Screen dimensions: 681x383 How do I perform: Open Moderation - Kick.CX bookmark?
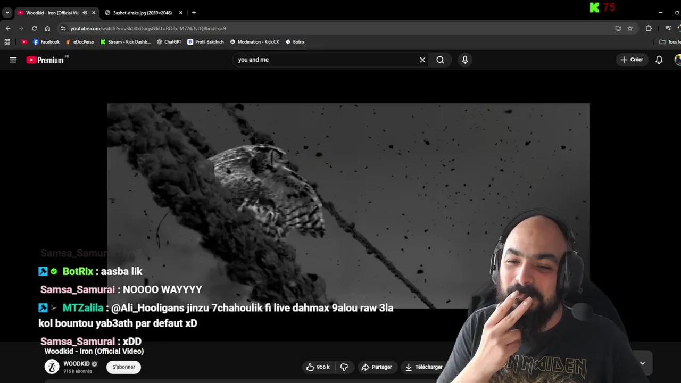(254, 42)
